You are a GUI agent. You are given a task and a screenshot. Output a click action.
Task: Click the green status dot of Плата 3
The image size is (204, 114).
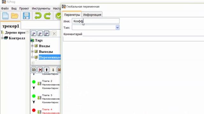[34, 96]
